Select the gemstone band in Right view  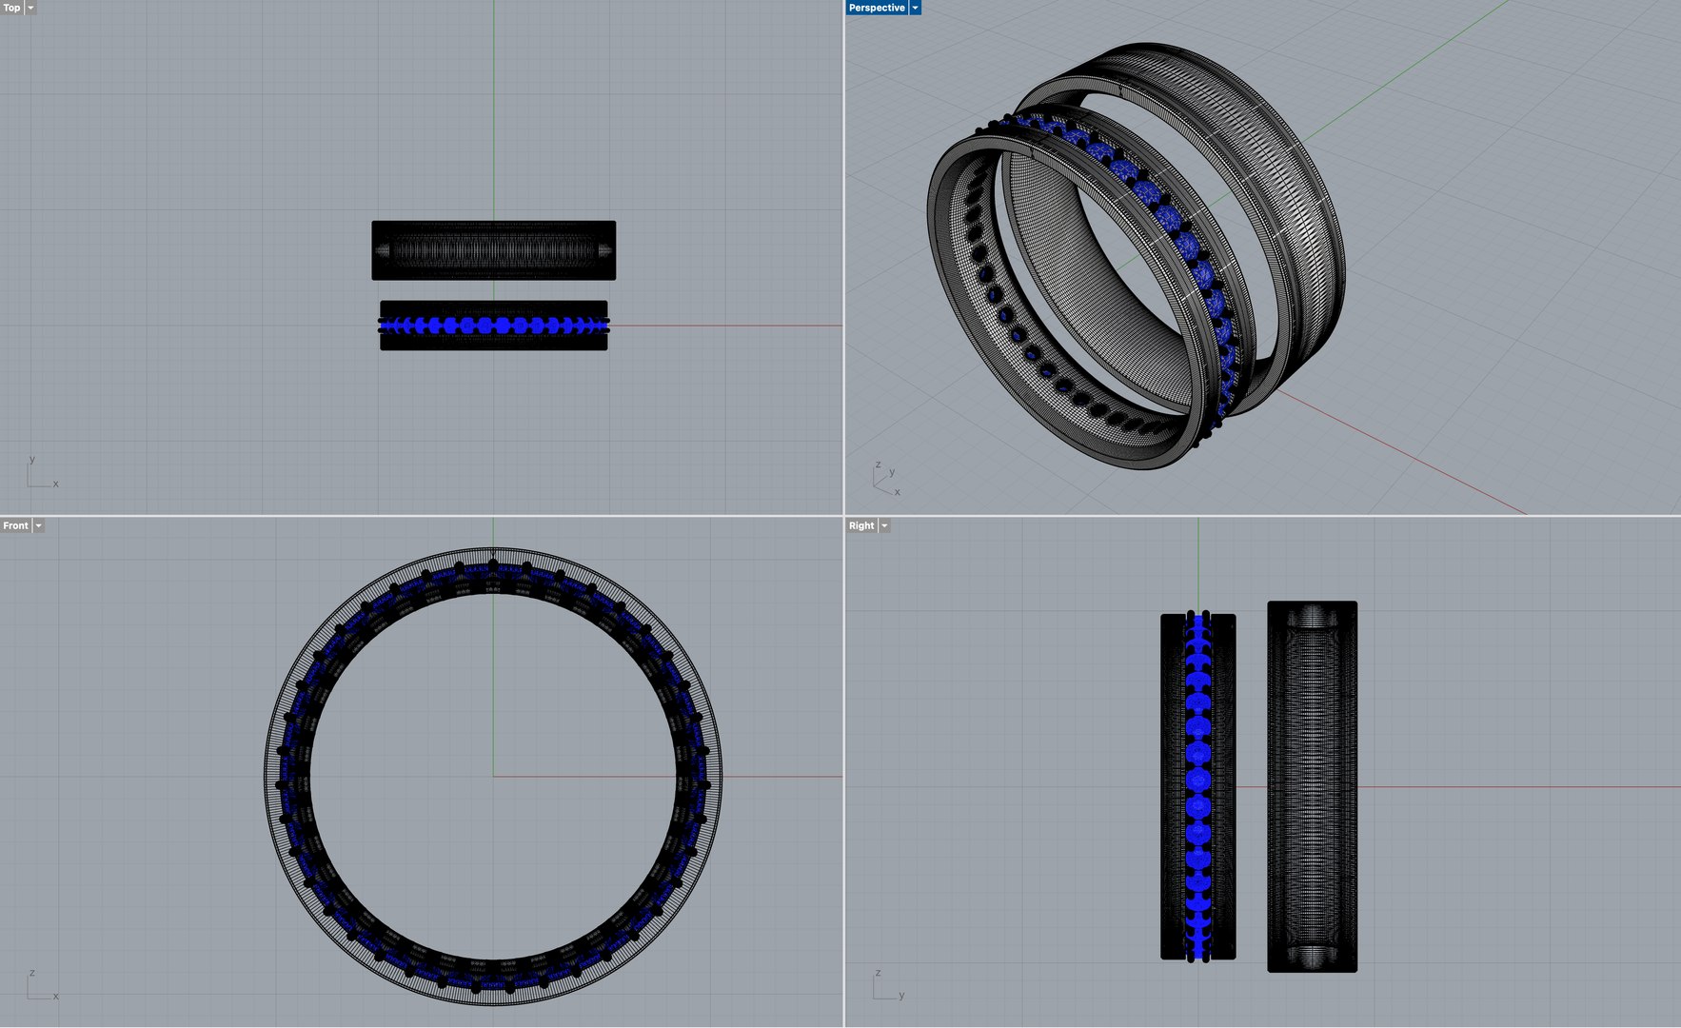click(1197, 786)
